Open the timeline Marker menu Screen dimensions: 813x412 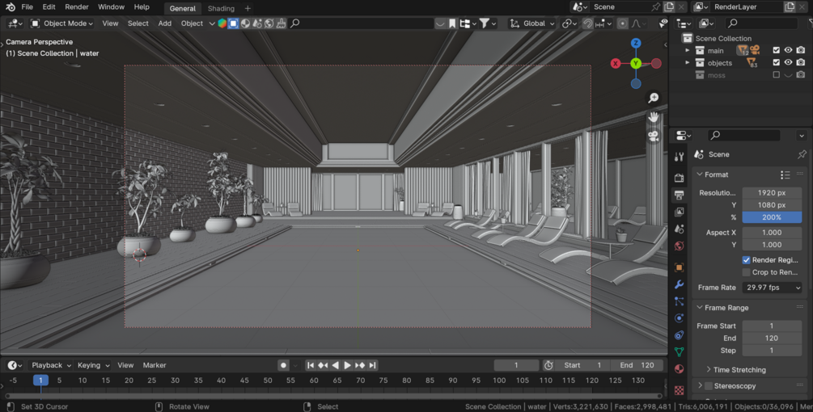(155, 365)
